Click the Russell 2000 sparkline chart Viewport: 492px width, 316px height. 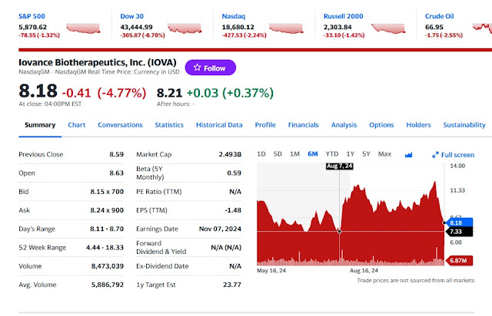[388, 28]
